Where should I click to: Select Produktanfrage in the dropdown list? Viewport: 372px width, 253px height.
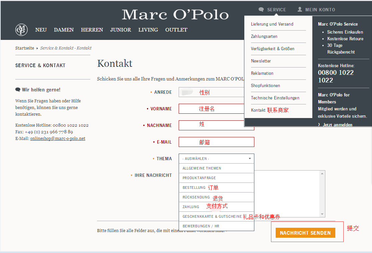tap(199, 178)
